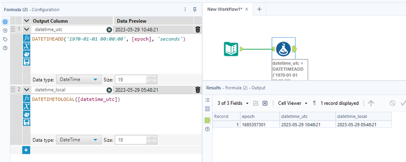The width and height of the screenshot is (406, 162).
Task: Add a new expression with plus button
Action: pyautogui.click(x=26, y=150)
